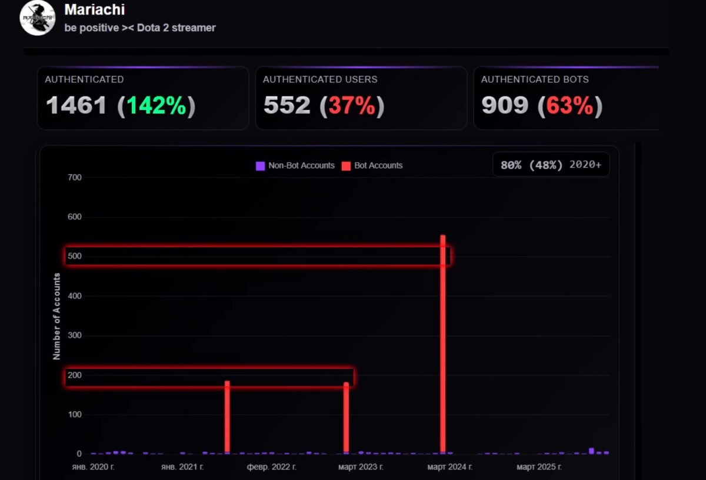This screenshot has width=706, height=480.
Task: Toggle the Non-Bot Accounts legend label
Action: coord(301,166)
